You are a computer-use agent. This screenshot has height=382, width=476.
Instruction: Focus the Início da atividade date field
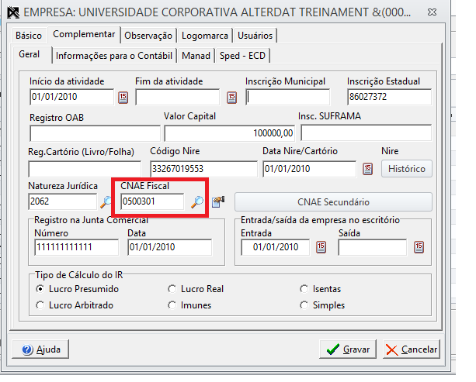72,97
